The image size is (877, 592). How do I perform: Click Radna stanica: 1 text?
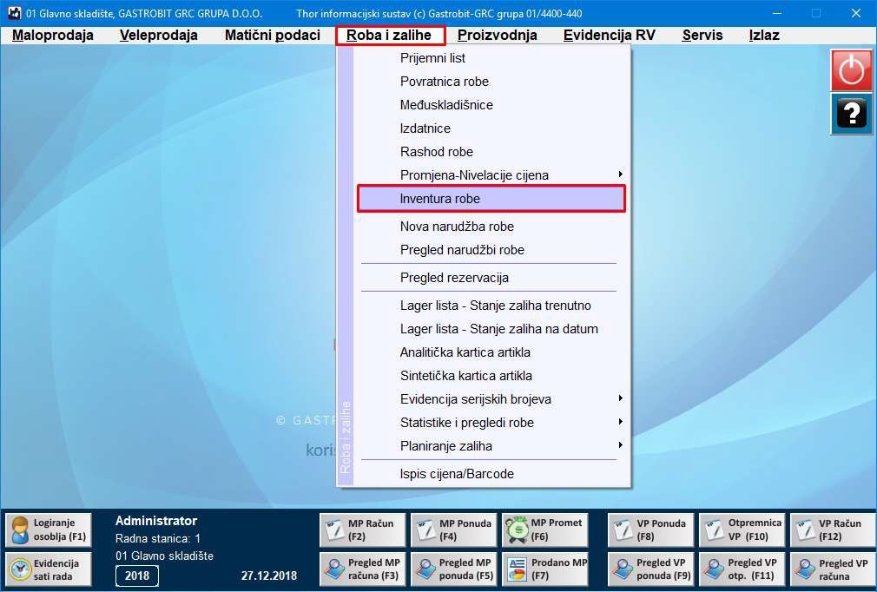(x=158, y=538)
